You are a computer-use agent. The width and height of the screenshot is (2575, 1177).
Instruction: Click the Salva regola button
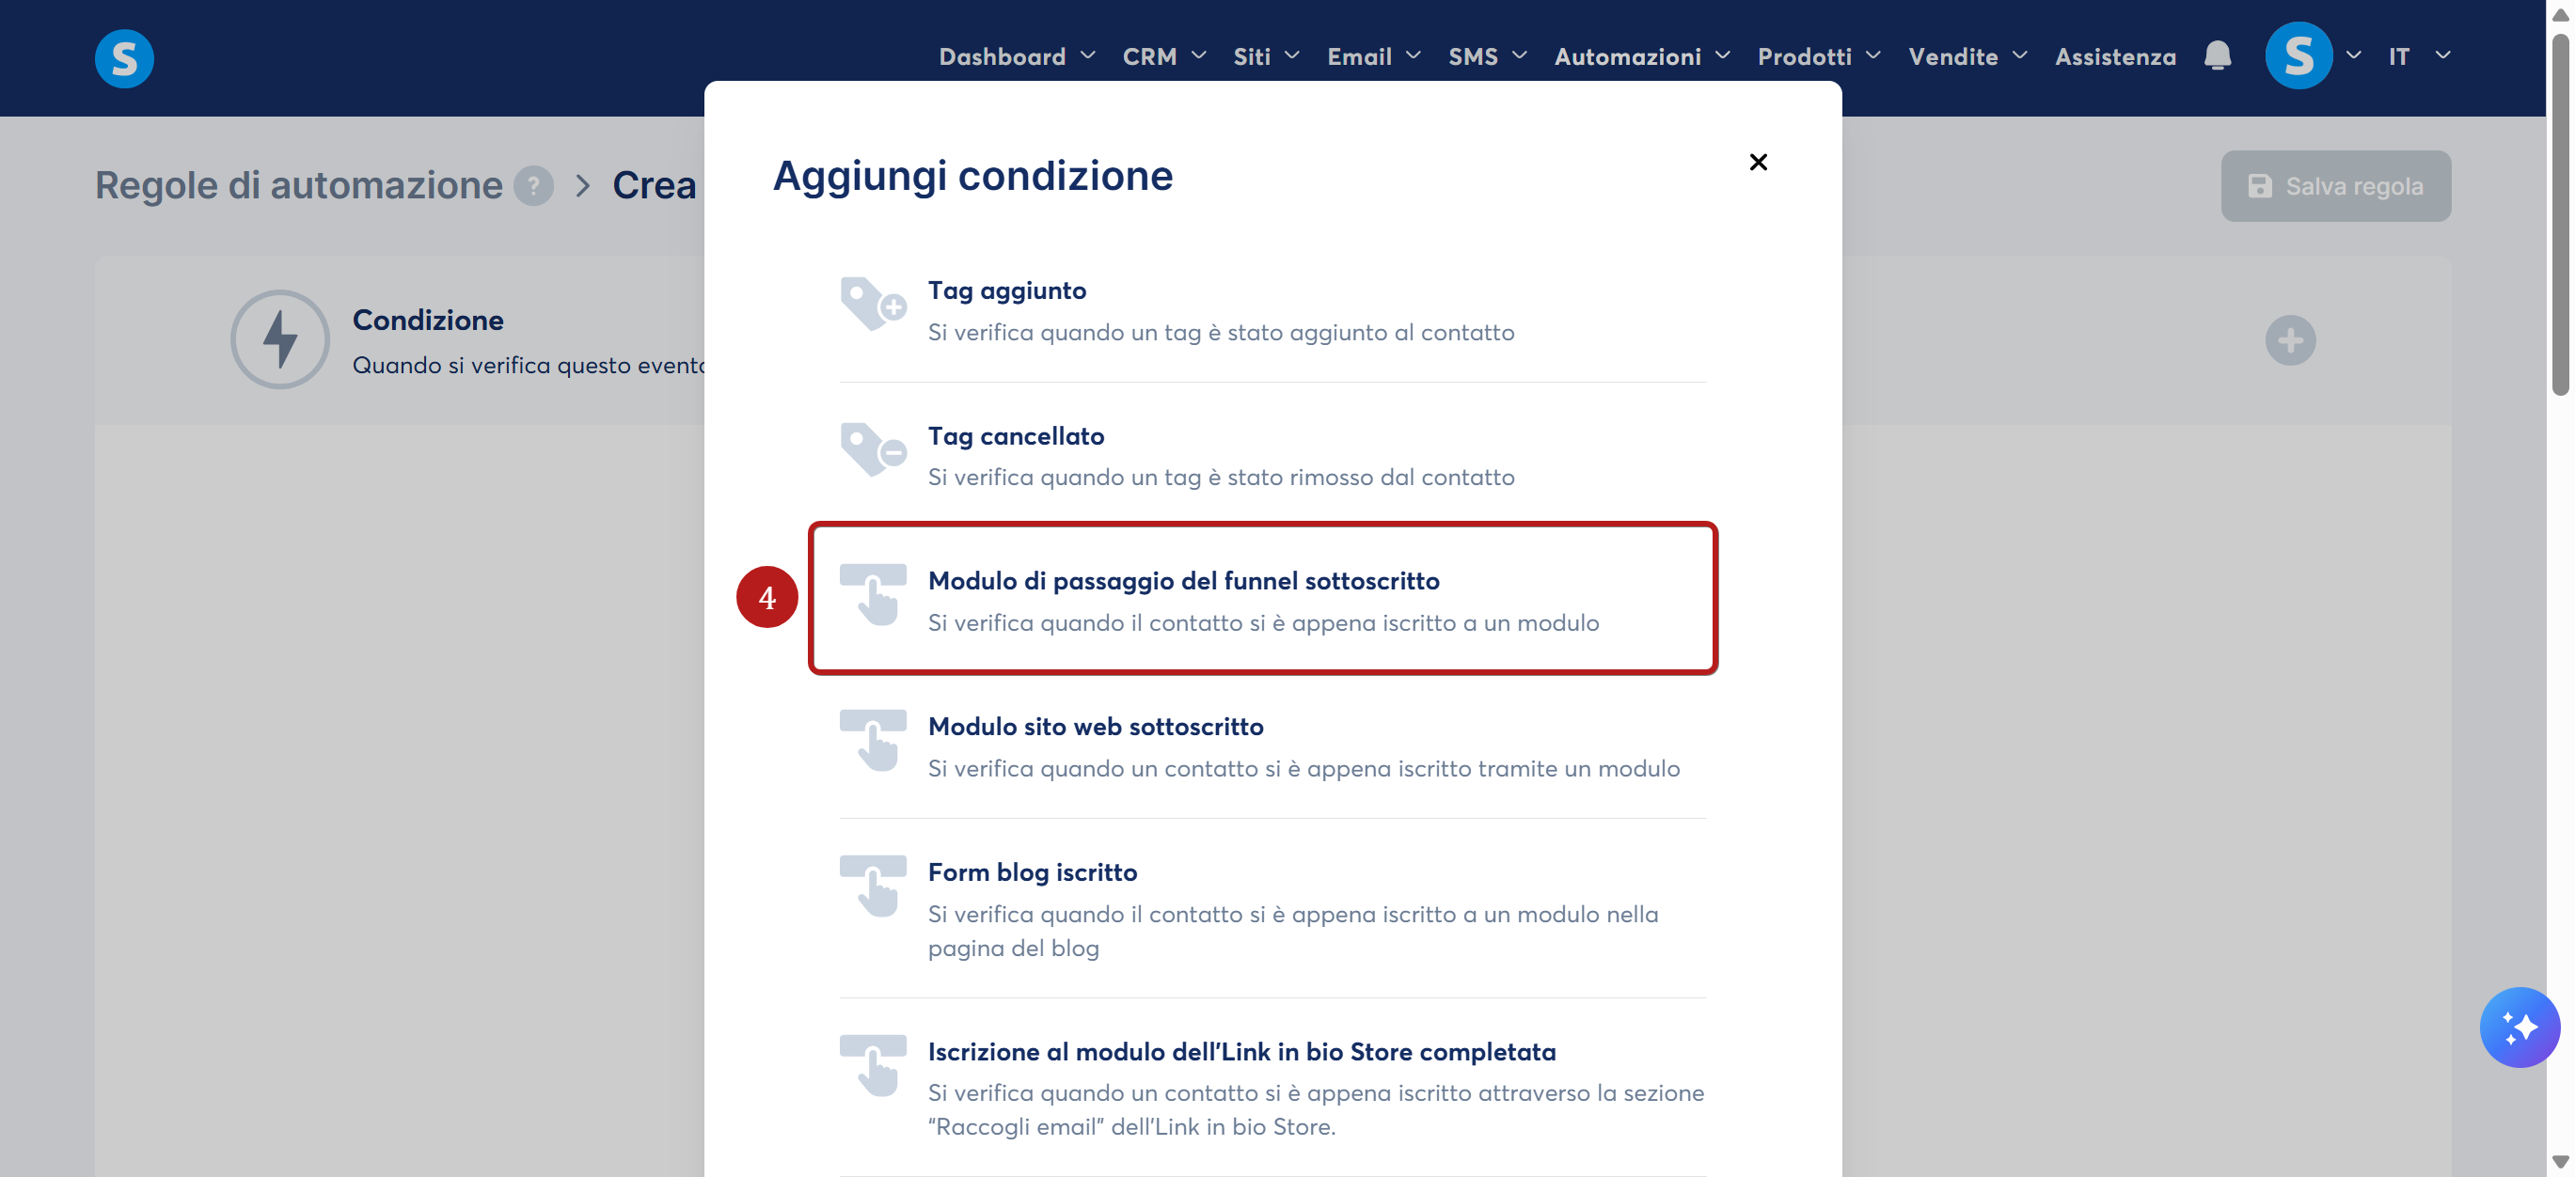[2335, 186]
